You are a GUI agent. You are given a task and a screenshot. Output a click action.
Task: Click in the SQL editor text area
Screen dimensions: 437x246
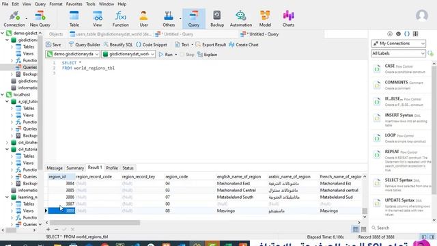[x=212, y=111]
